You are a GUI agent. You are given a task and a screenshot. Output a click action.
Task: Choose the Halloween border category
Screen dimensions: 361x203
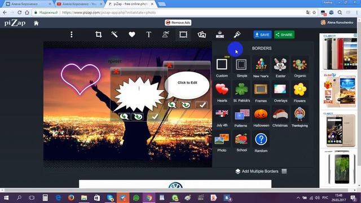[x=261, y=117]
